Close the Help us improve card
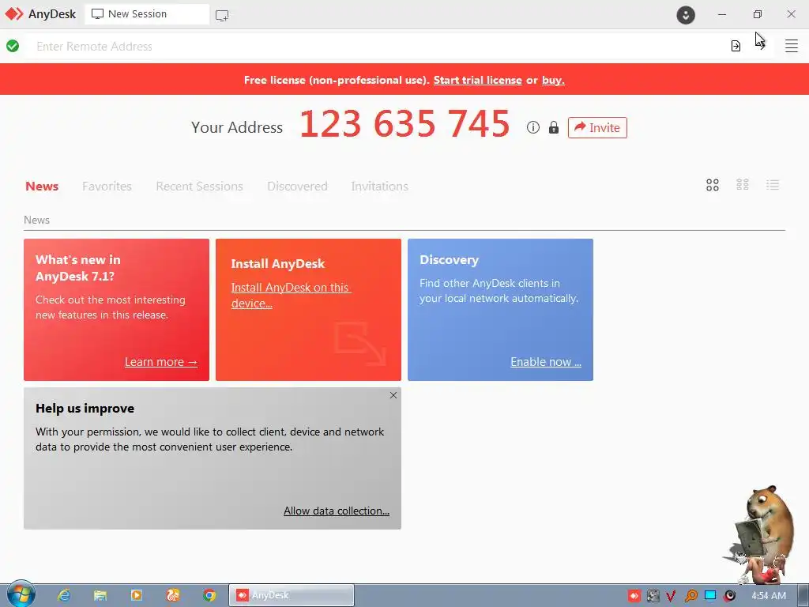This screenshot has height=607, width=809. [x=393, y=395]
